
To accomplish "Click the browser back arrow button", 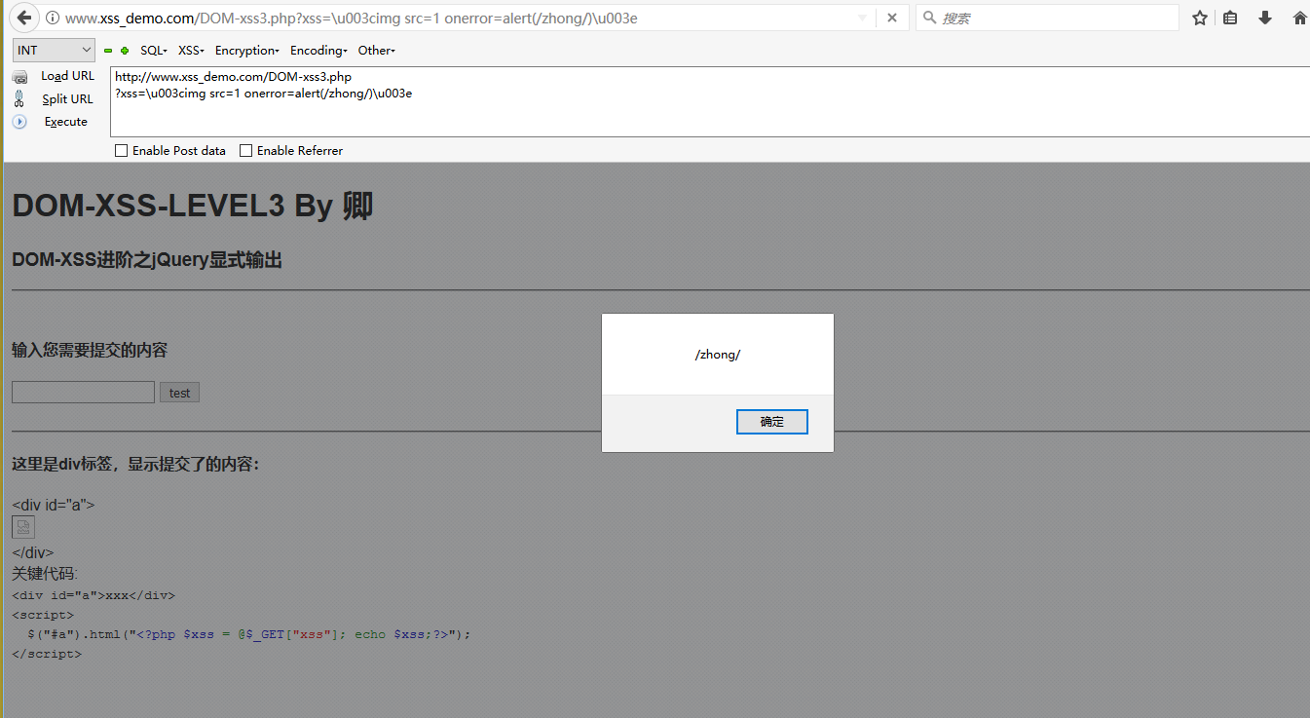I will point(23,18).
